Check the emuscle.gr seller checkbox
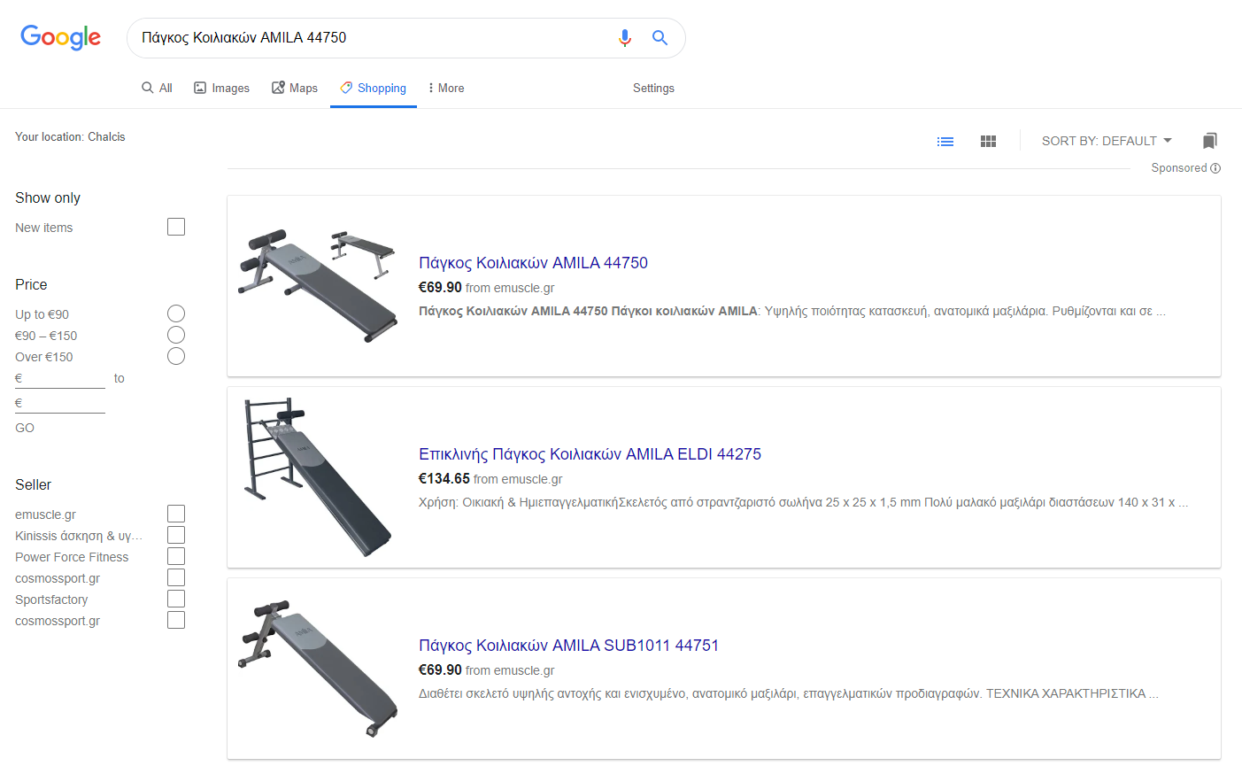This screenshot has width=1242, height=766. (x=176, y=514)
